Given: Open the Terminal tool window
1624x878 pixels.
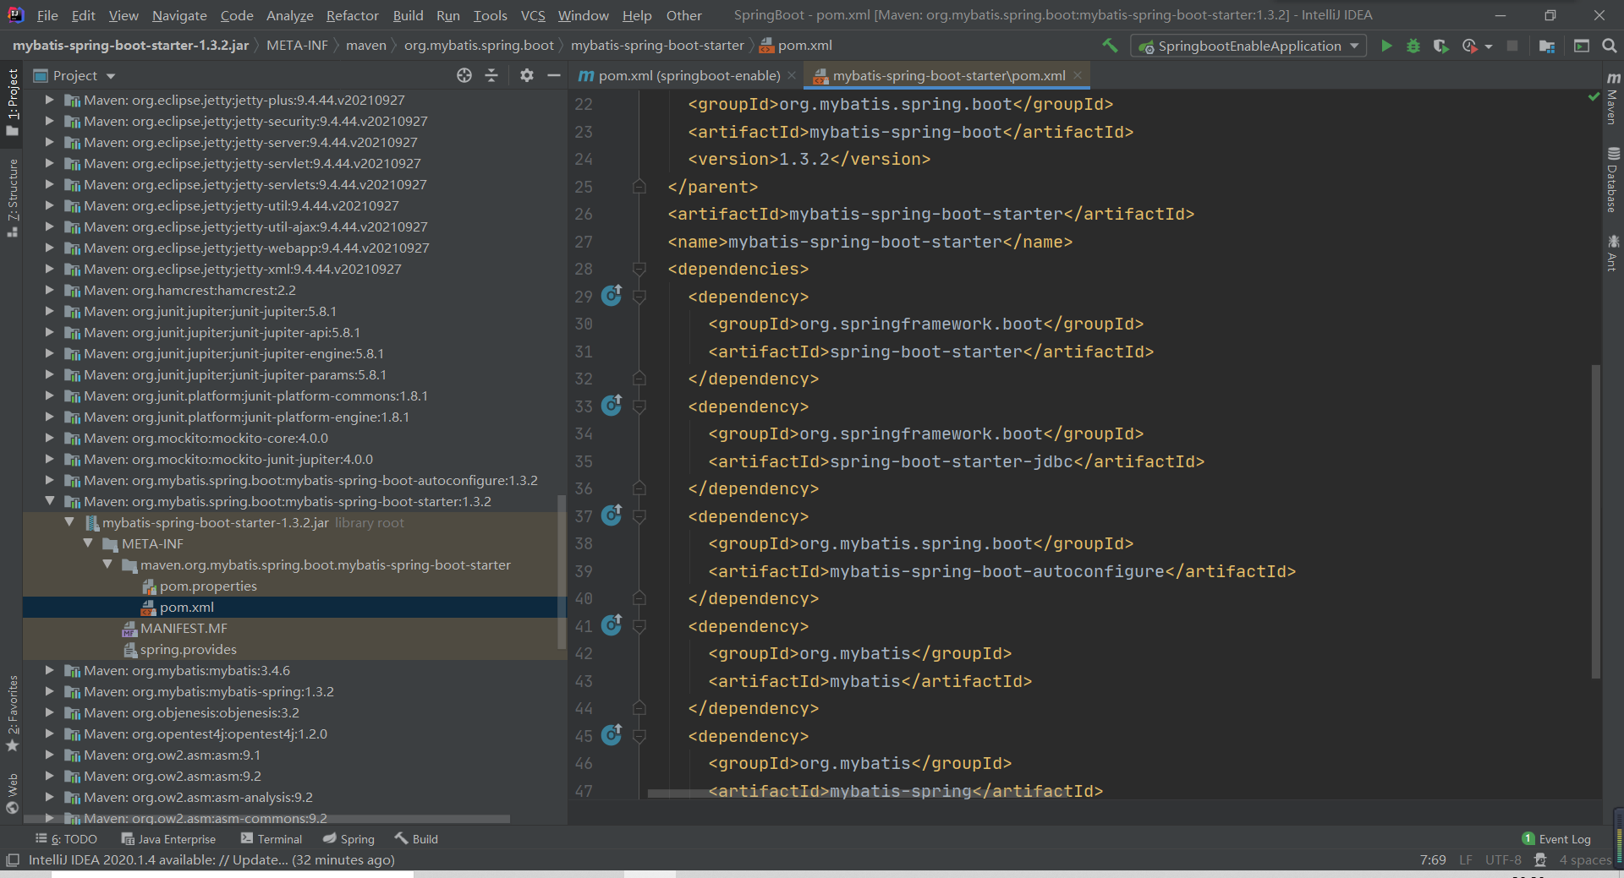Looking at the screenshot, I should (x=272, y=839).
